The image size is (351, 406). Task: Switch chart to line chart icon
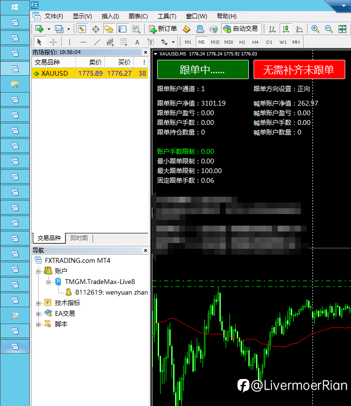click(299, 29)
